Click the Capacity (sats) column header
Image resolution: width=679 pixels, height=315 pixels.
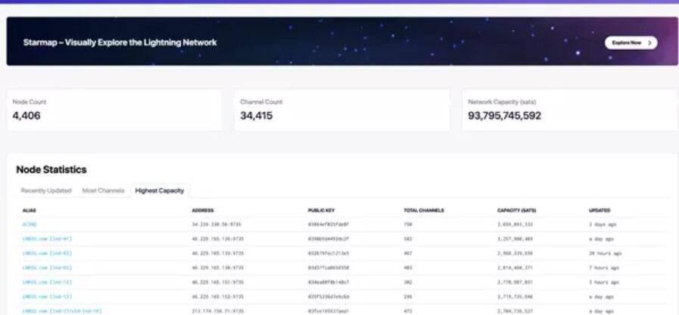[x=516, y=210]
